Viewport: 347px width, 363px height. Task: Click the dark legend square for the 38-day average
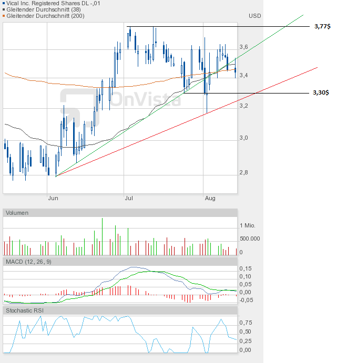click(4, 9)
